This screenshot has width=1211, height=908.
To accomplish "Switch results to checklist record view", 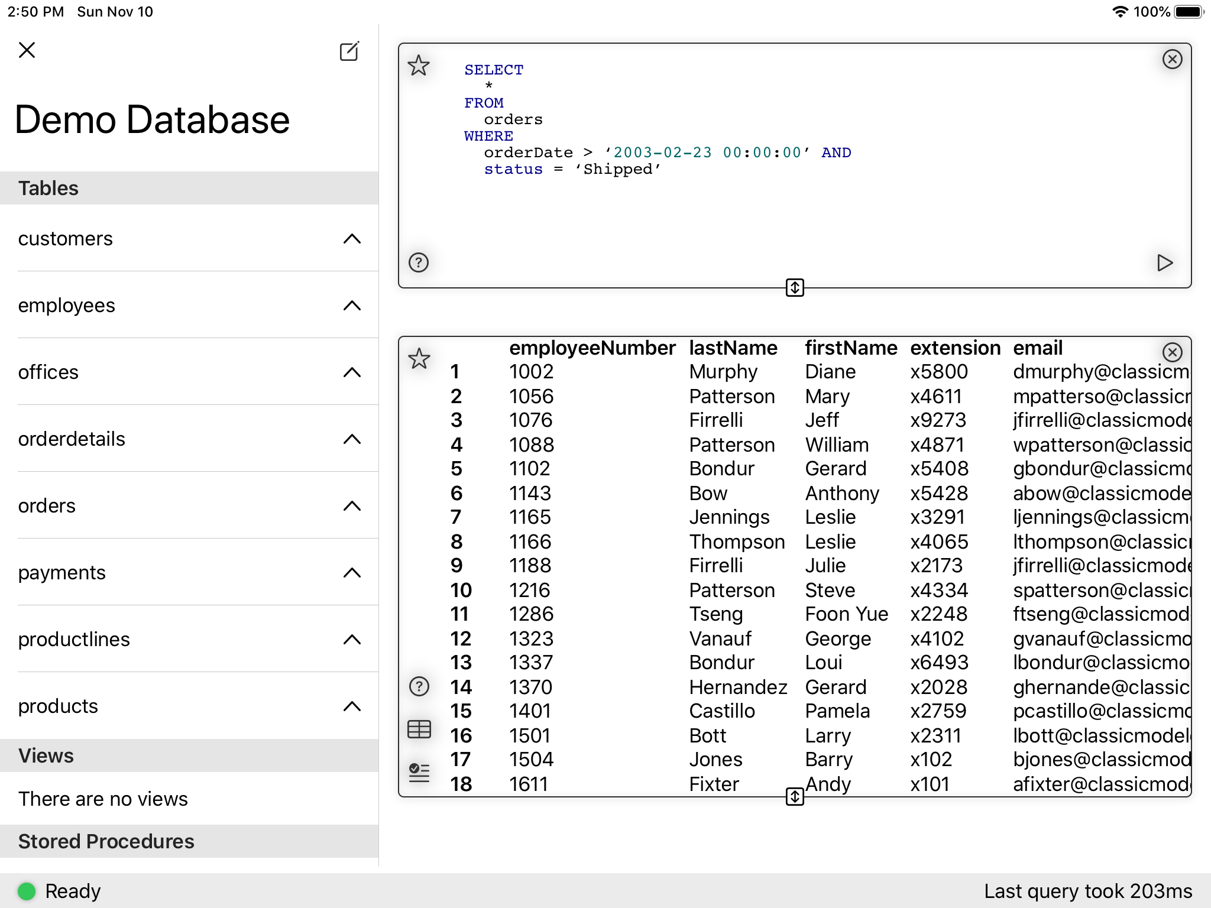I will click(x=419, y=772).
